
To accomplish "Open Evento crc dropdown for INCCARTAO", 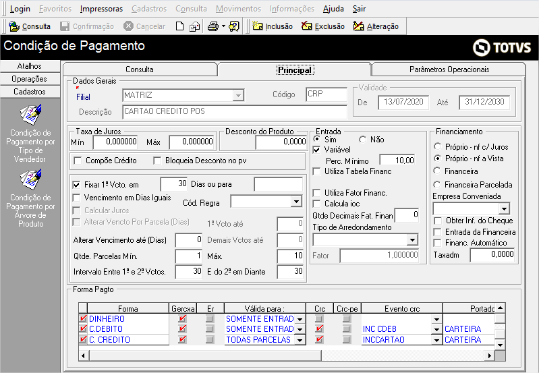I will pyautogui.click(x=437, y=340).
